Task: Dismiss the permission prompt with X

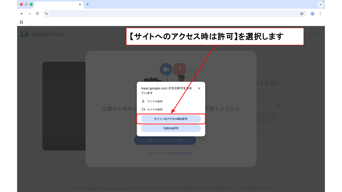Action: coord(199,88)
